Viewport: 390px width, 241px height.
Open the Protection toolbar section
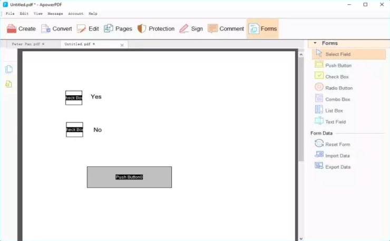click(x=155, y=29)
